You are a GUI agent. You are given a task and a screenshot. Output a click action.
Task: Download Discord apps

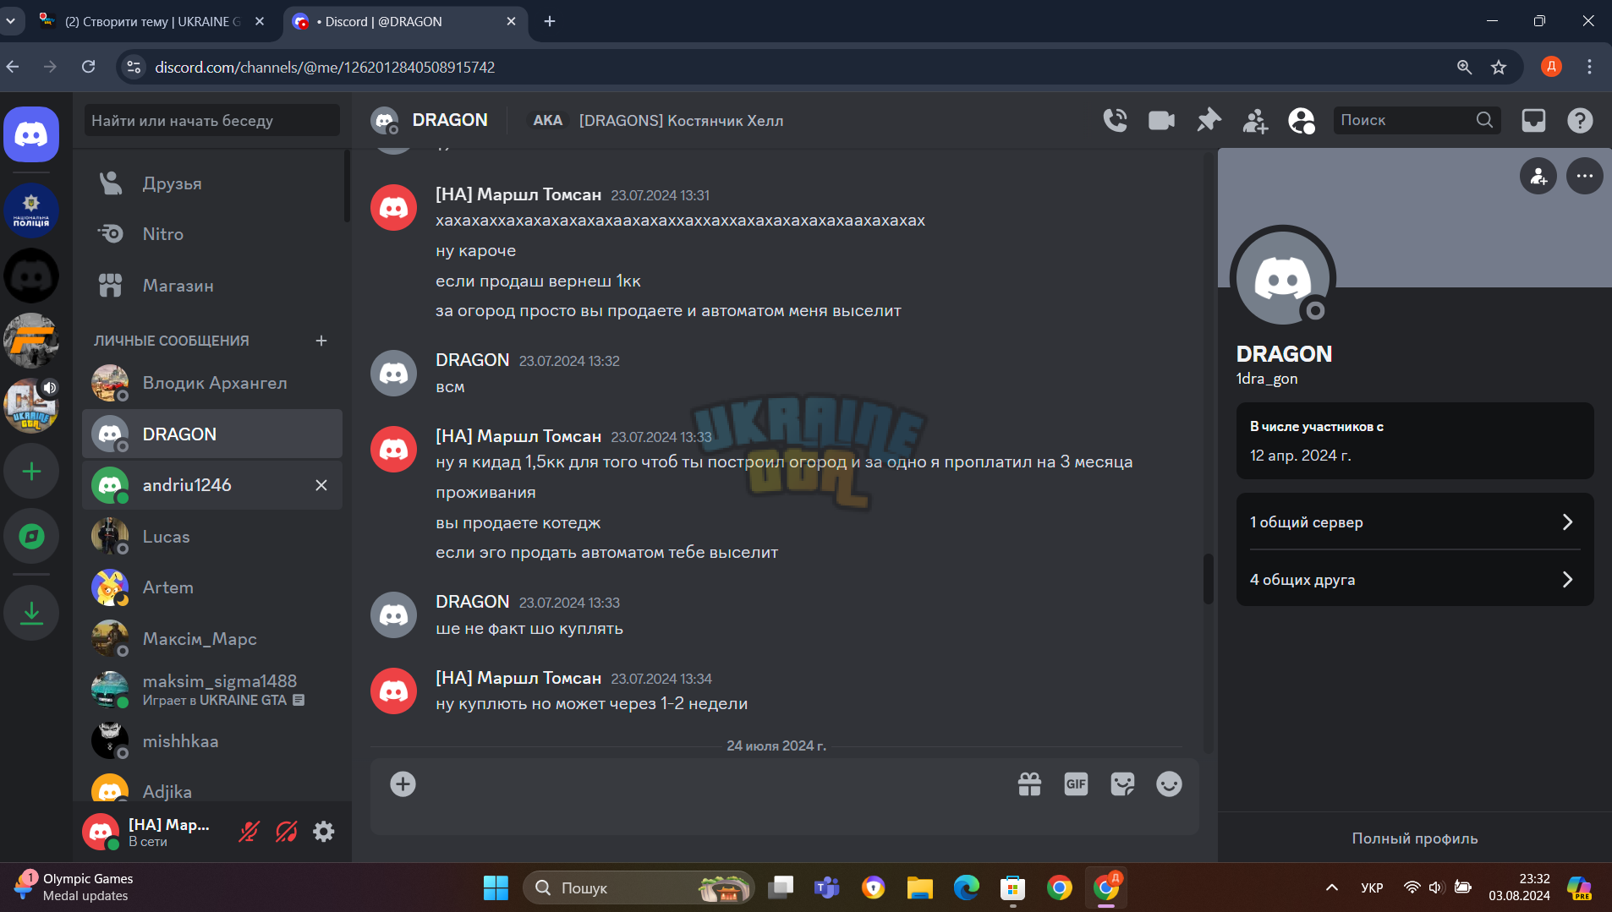coord(31,612)
